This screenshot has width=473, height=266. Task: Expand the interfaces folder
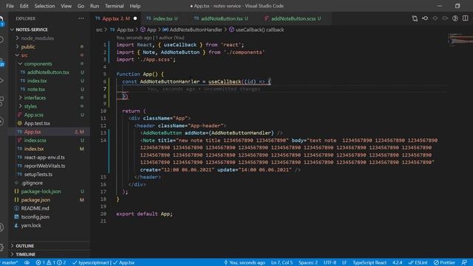[50, 98]
